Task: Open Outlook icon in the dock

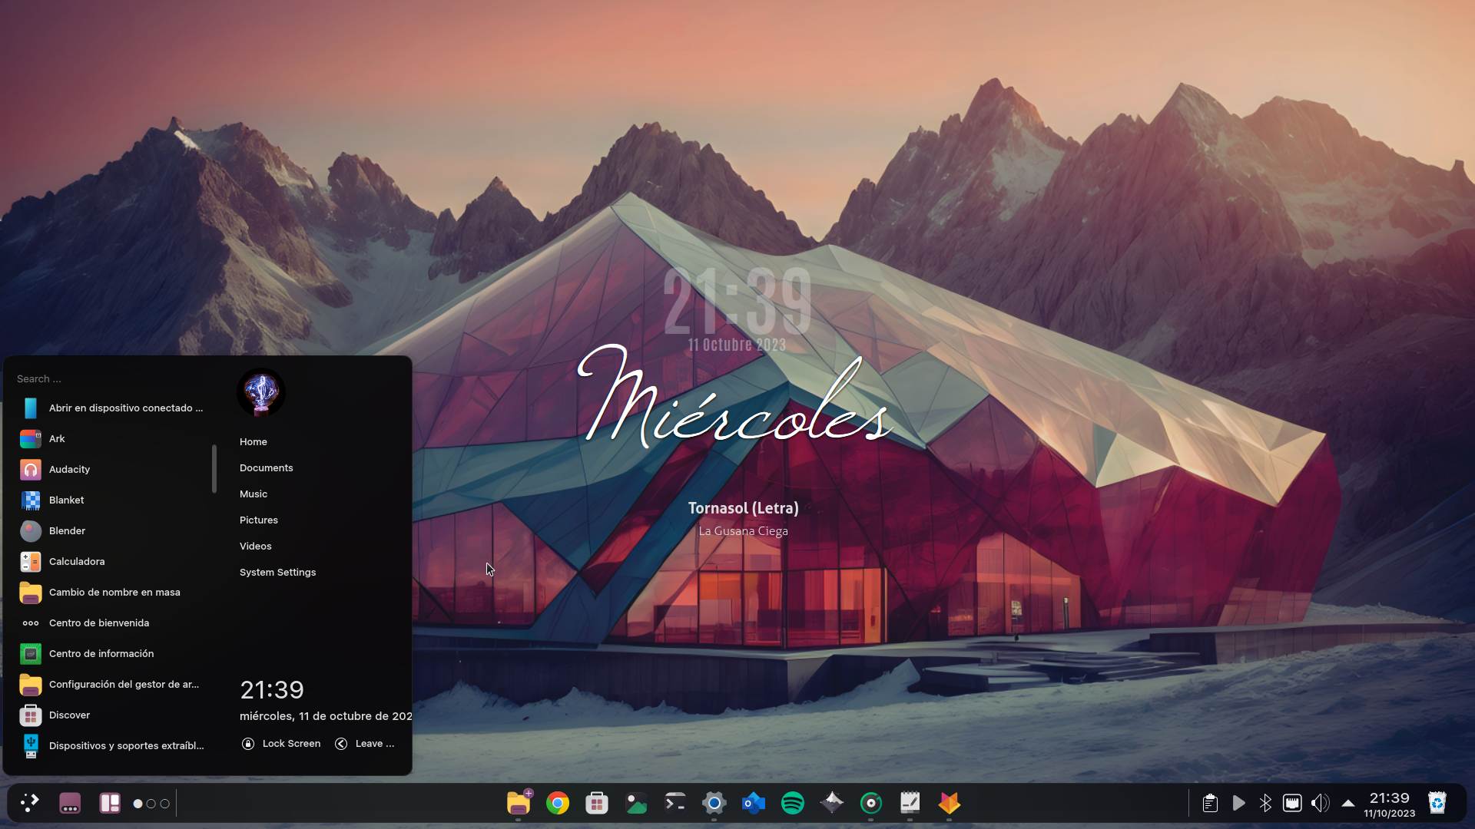Action: click(x=754, y=803)
